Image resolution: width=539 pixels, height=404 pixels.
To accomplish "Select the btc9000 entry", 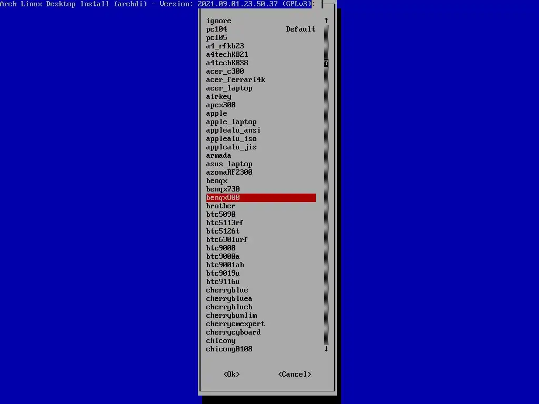I will (x=261, y=248).
